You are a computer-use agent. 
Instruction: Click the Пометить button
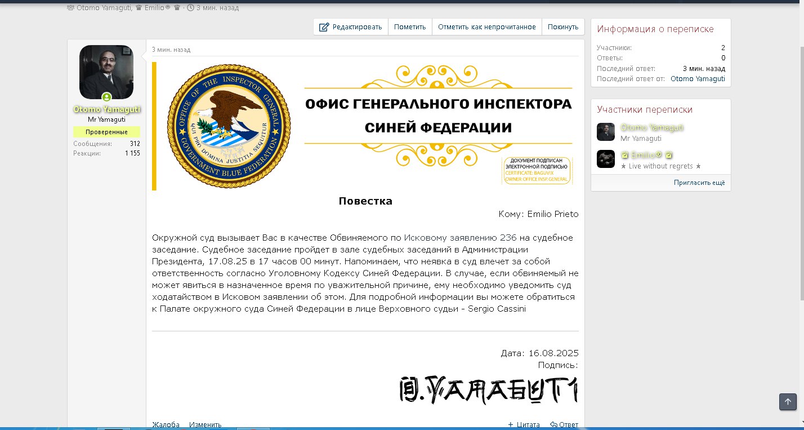click(x=410, y=27)
